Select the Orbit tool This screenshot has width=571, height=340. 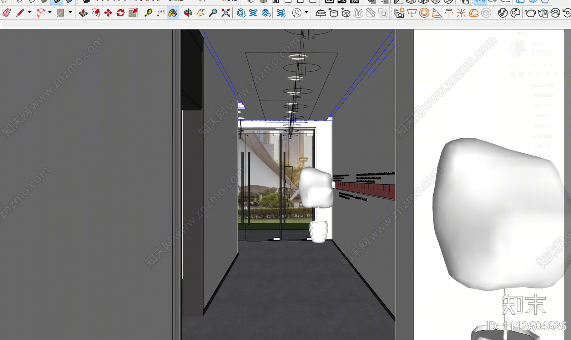pyautogui.click(x=188, y=13)
